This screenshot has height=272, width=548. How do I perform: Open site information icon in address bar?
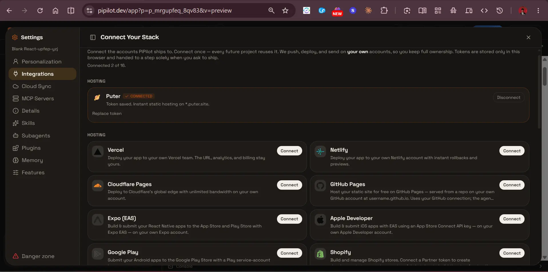tap(89, 11)
